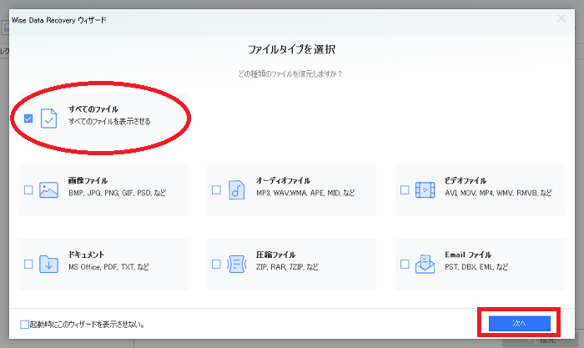Click the 次へ button

pyautogui.click(x=520, y=323)
